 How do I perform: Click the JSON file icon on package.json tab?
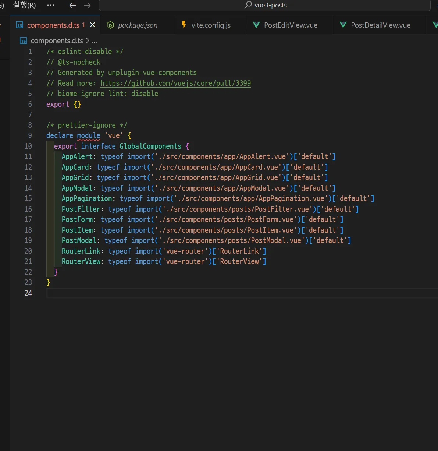pos(110,25)
